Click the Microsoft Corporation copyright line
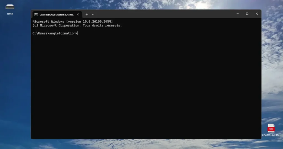This screenshot has height=149, width=283. click(x=77, y=25)
